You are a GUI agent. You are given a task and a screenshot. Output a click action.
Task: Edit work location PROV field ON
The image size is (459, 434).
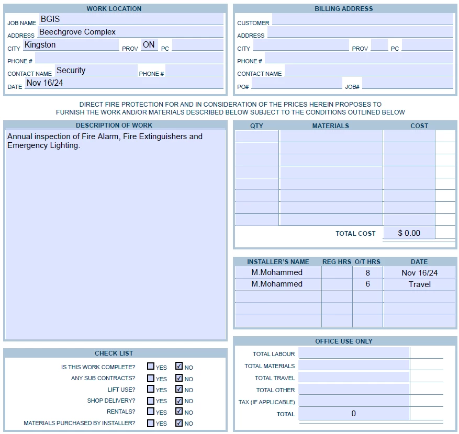(x=150, y=45)
